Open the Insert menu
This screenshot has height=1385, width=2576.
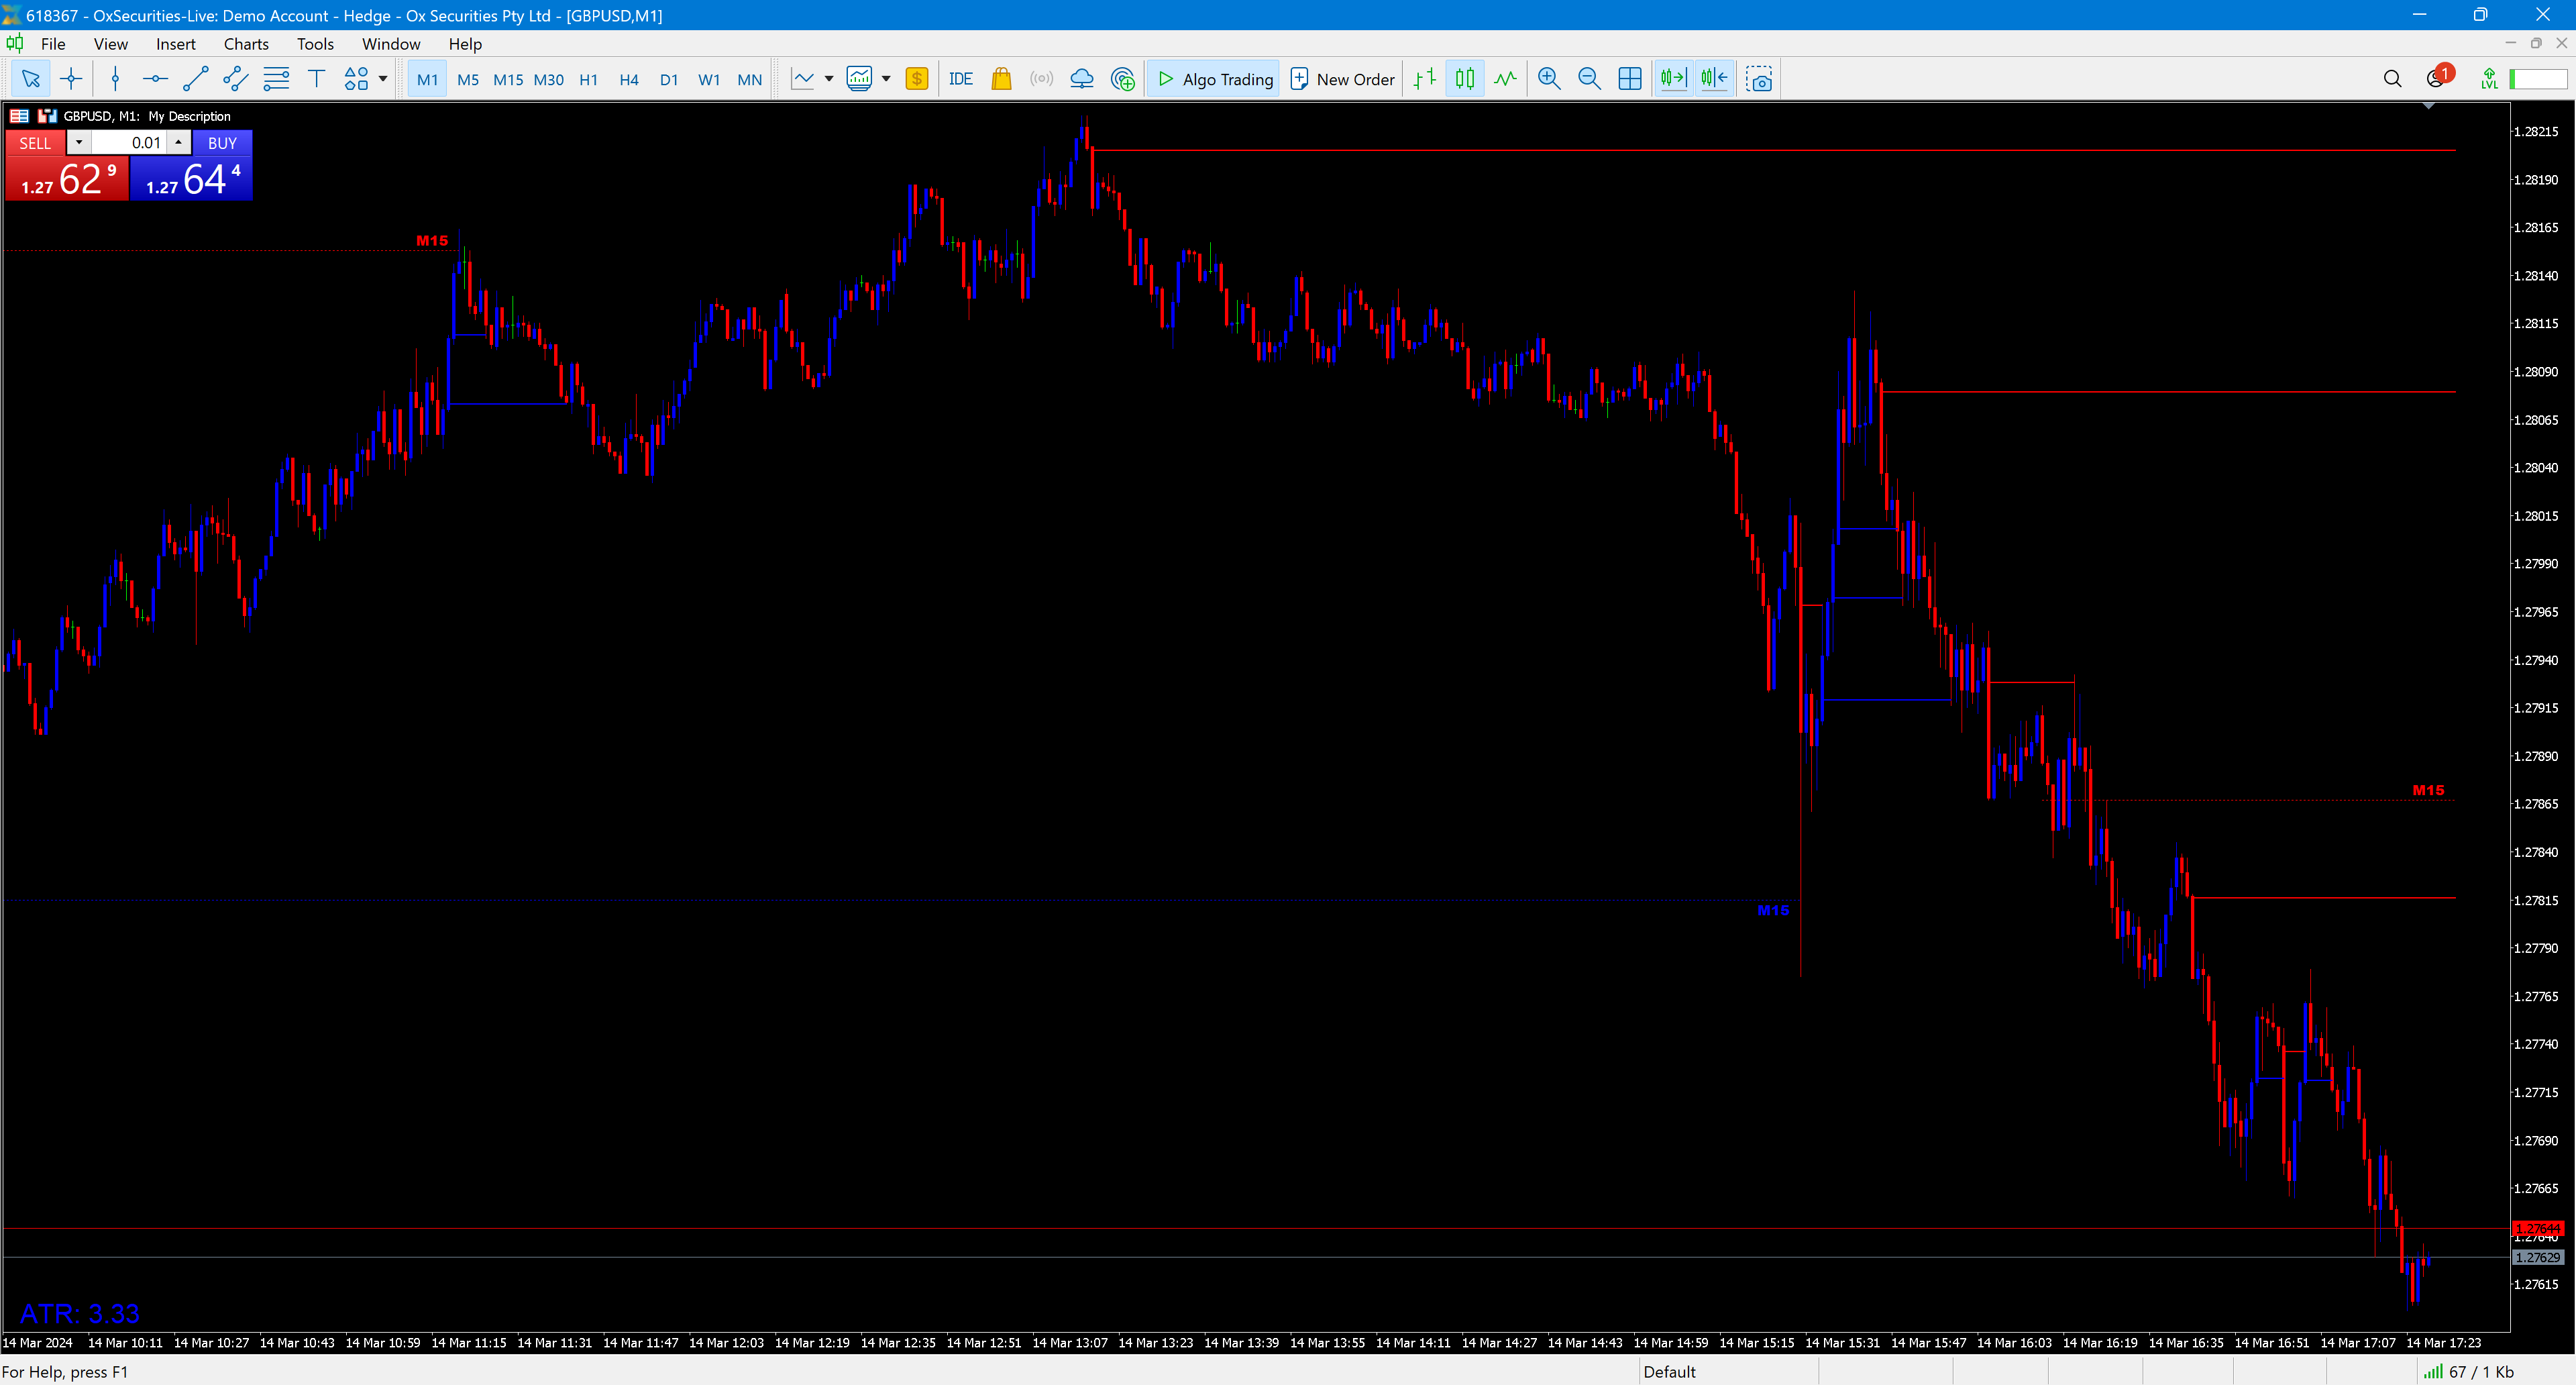point(175,44)
